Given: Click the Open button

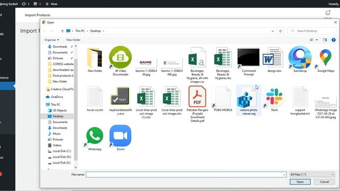Looking at the screenshot, I should pos(300,182).
